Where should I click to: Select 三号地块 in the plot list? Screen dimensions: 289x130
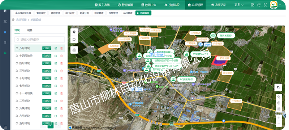[25, 71]
